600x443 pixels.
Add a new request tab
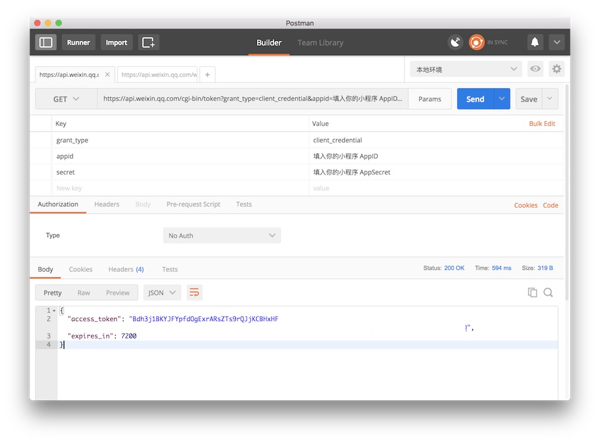(x=208, y=74)
